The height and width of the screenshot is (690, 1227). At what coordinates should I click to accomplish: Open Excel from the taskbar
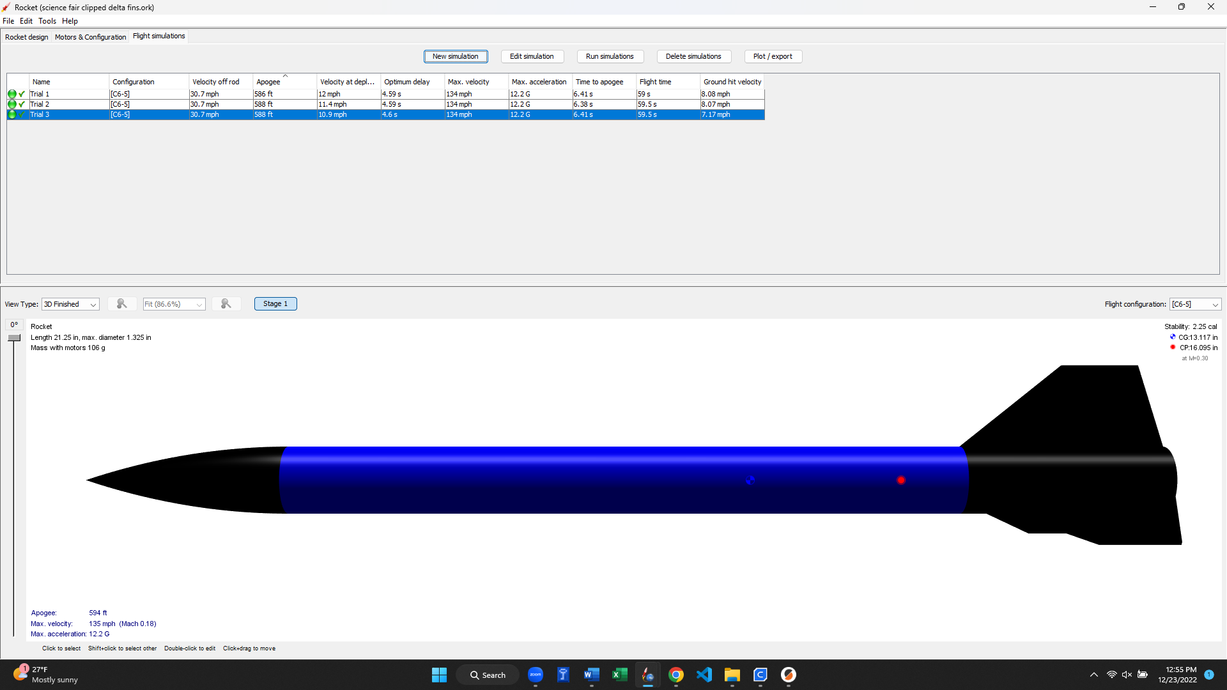pos(620,675)
